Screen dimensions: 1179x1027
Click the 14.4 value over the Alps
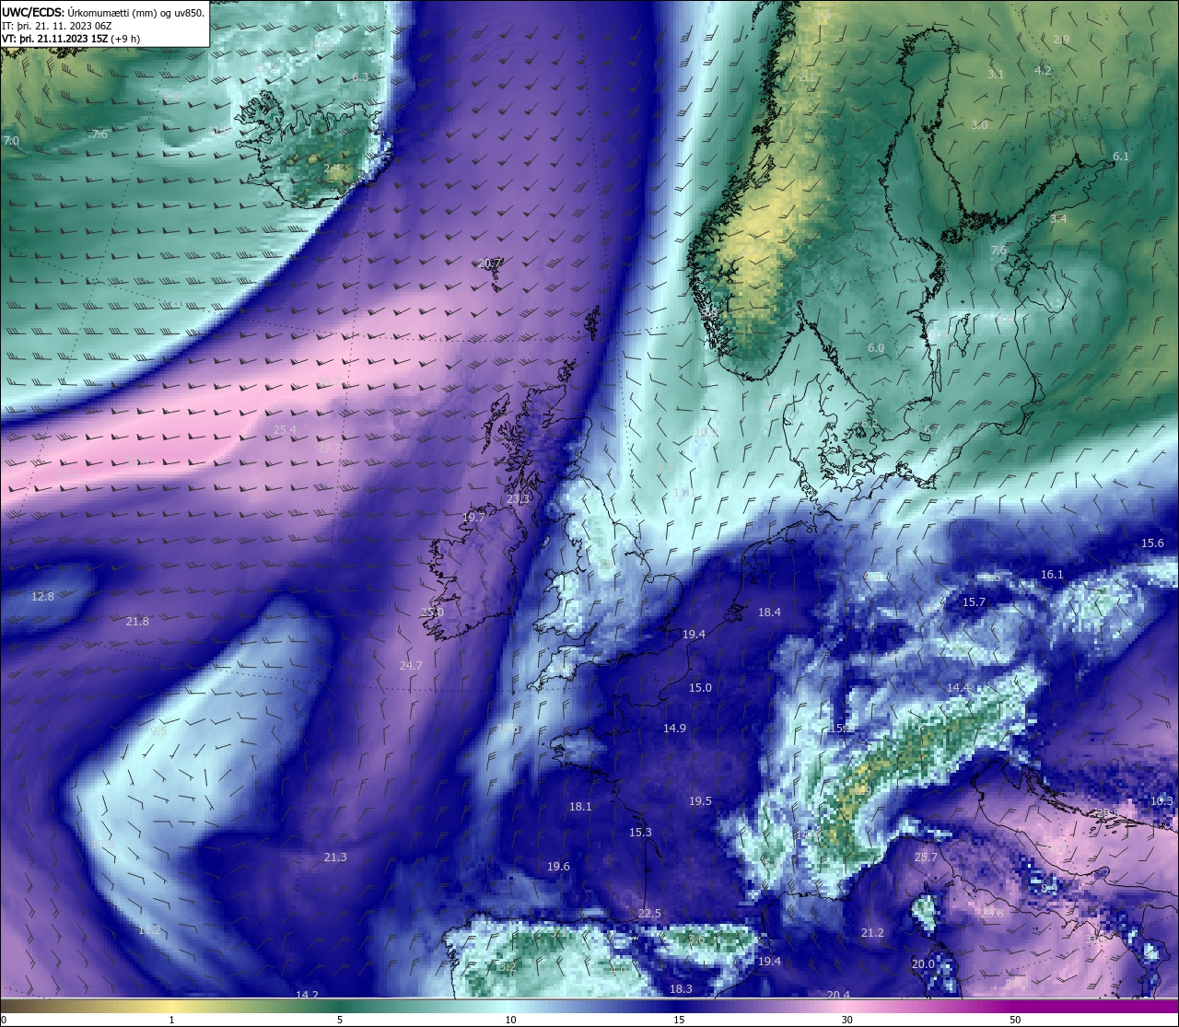point(958,688)
